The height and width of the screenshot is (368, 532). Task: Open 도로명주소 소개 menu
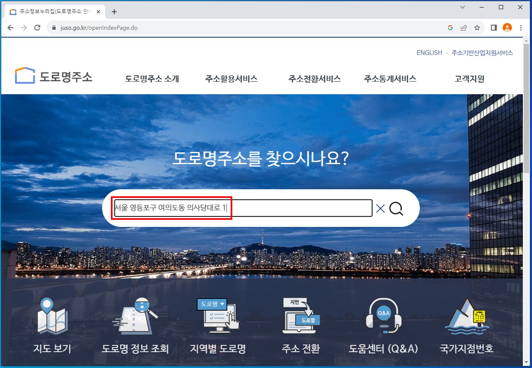pyautogui.click(x=152, y=79)
